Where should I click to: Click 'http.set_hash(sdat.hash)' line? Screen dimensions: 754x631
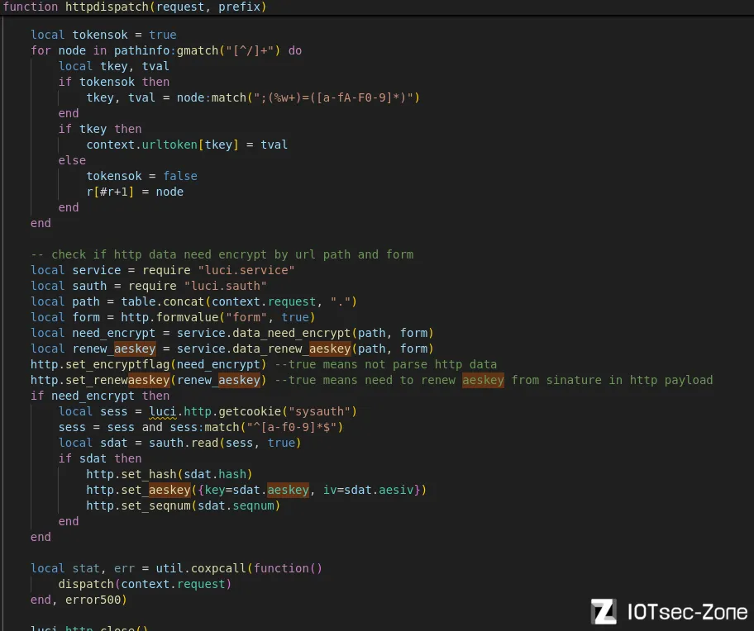click(169, 474)
